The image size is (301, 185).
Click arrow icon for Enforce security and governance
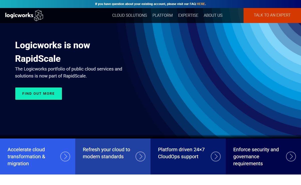(291, 156)
